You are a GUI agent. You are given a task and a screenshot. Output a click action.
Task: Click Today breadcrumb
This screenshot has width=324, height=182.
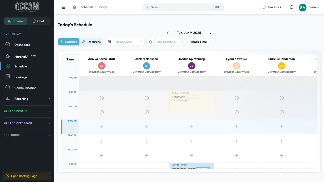(x=103, y=7)
